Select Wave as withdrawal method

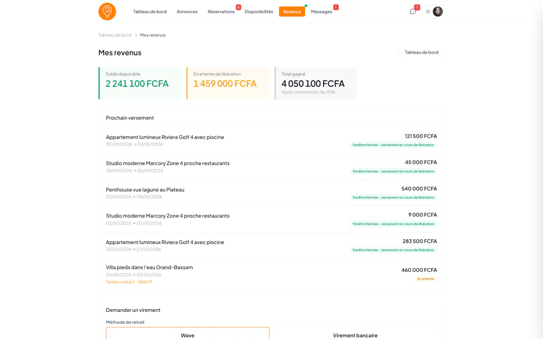pyautogui.click(x=188, y=333)
